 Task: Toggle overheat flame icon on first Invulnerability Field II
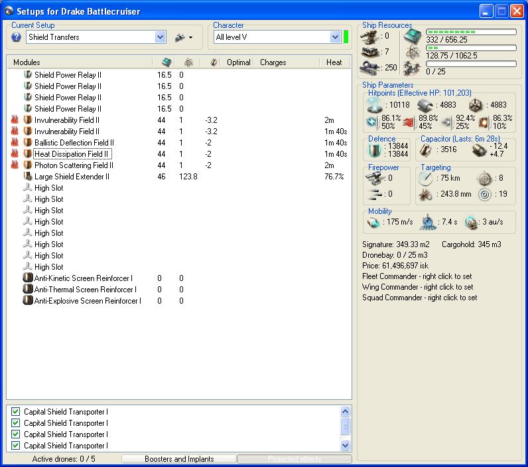coord(15,120)
